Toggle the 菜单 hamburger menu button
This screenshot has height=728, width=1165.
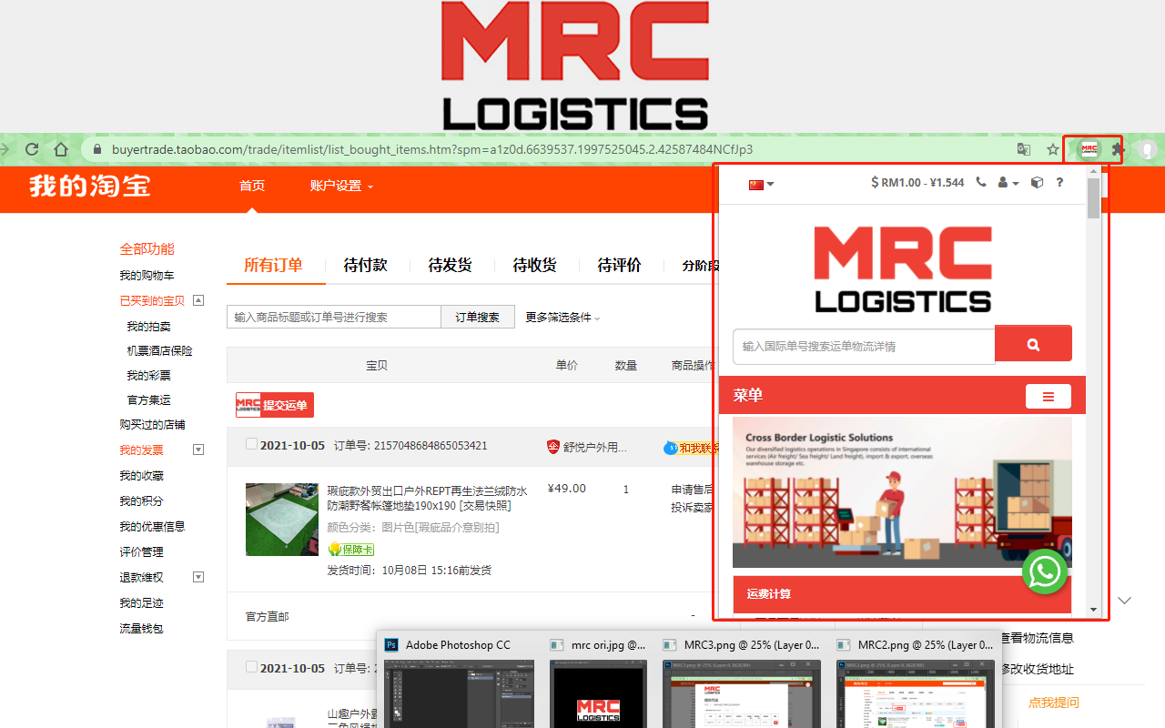click(1048, 397)
